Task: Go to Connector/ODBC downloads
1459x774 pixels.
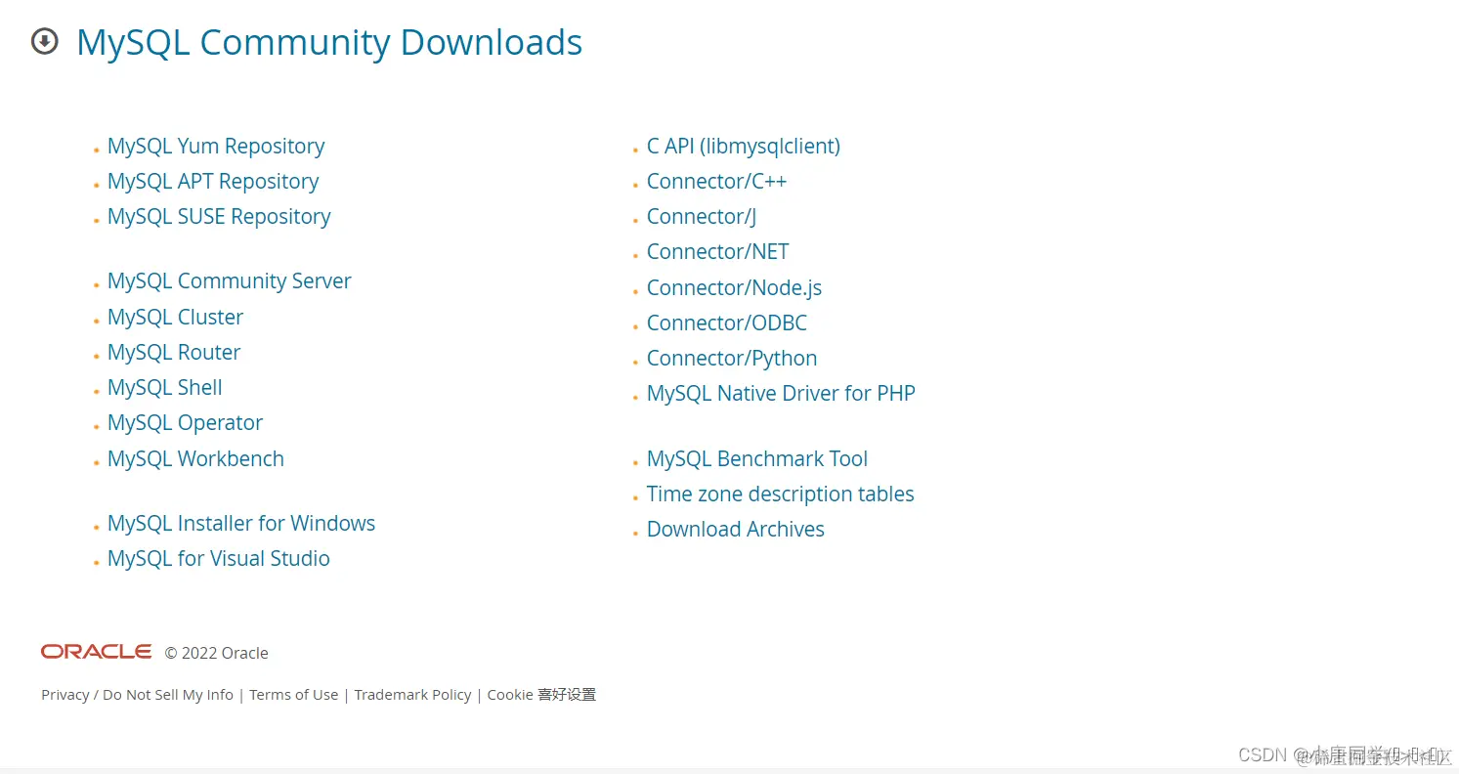Action: [727, 322]
